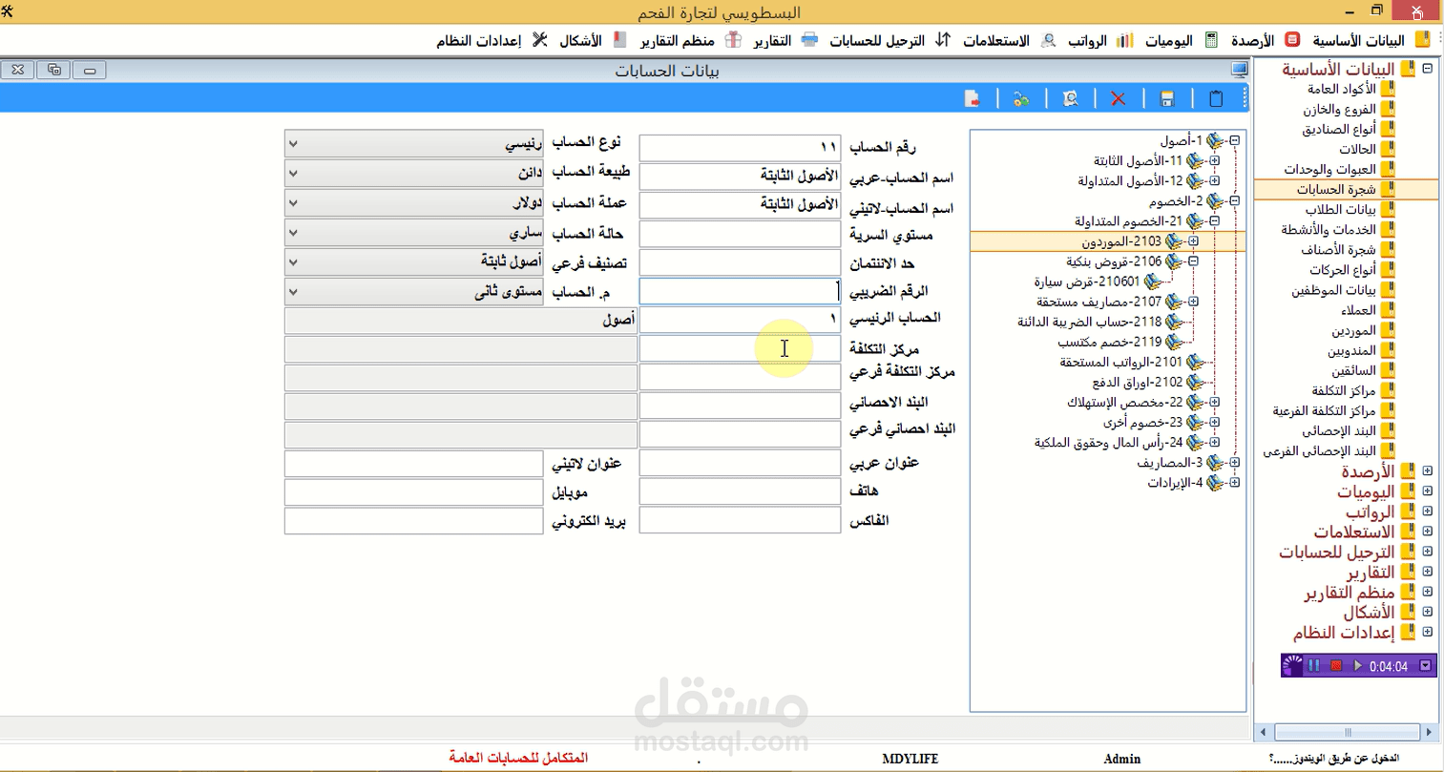
Task: Expand the اليوميات sidebar section
Action: coord(1427,490)
